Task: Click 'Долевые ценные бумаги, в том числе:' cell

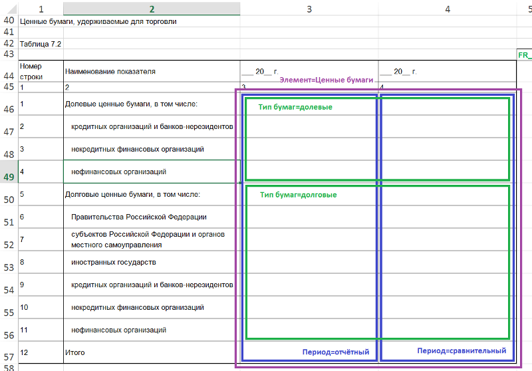Action: [x=152, y=104]
